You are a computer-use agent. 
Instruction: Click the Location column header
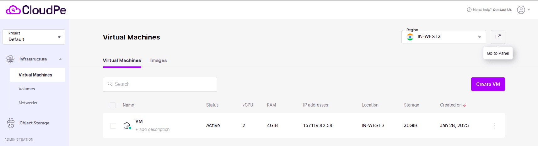370,105
